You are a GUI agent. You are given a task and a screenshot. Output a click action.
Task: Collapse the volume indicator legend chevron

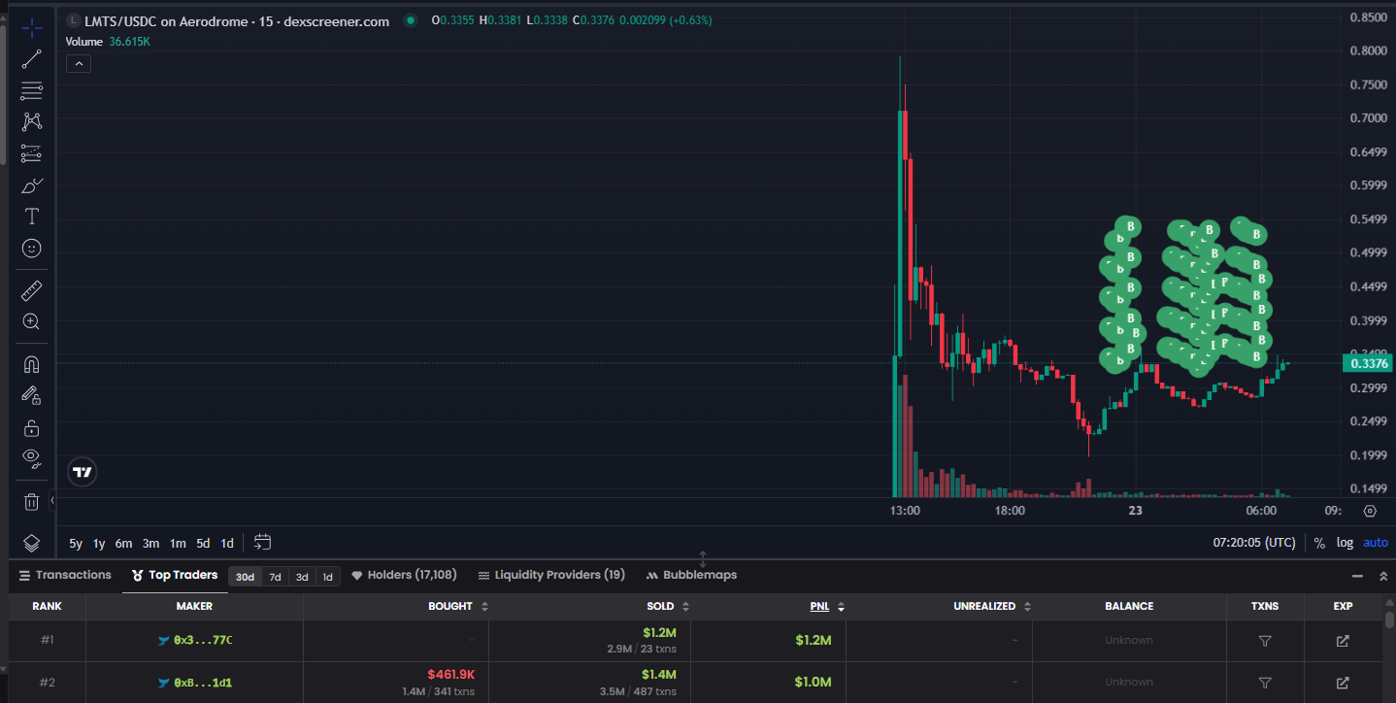[79, 64]
